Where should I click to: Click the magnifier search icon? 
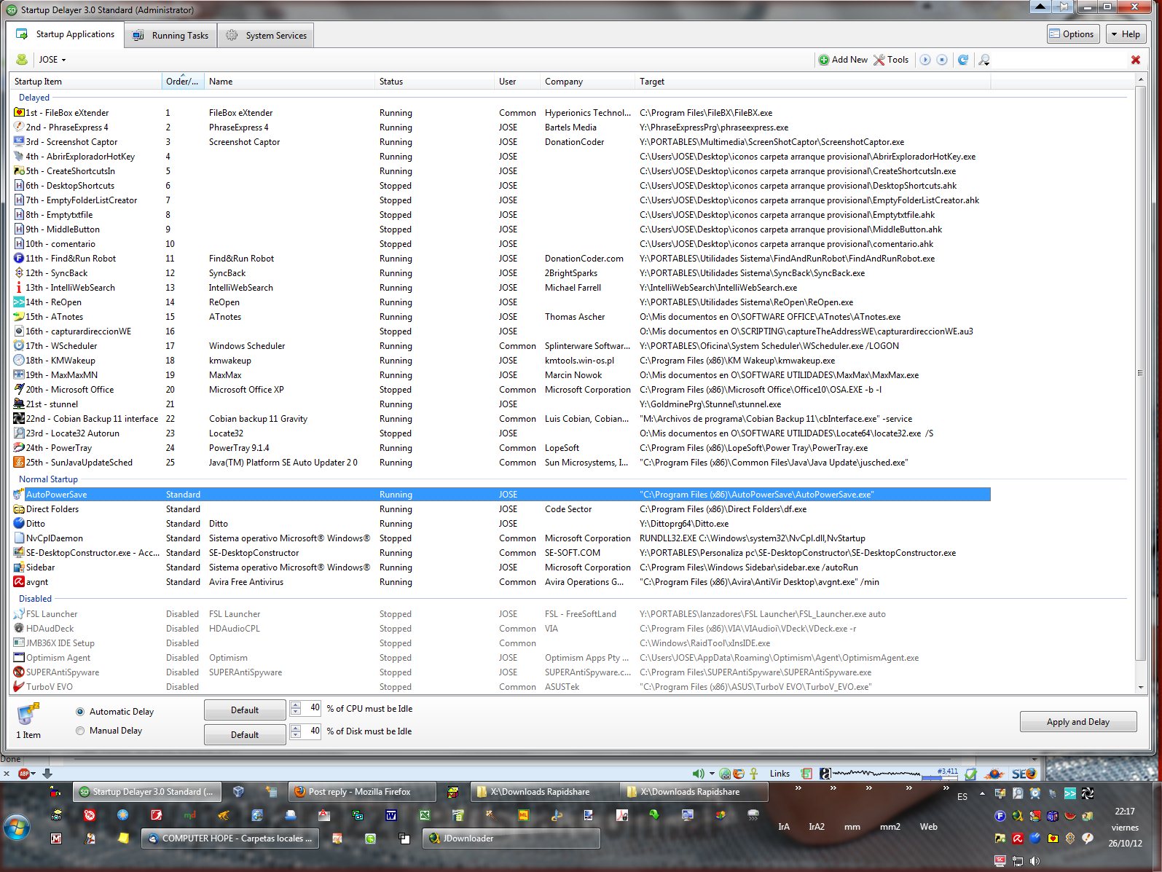pyautogui.click(x=984, y=60)
